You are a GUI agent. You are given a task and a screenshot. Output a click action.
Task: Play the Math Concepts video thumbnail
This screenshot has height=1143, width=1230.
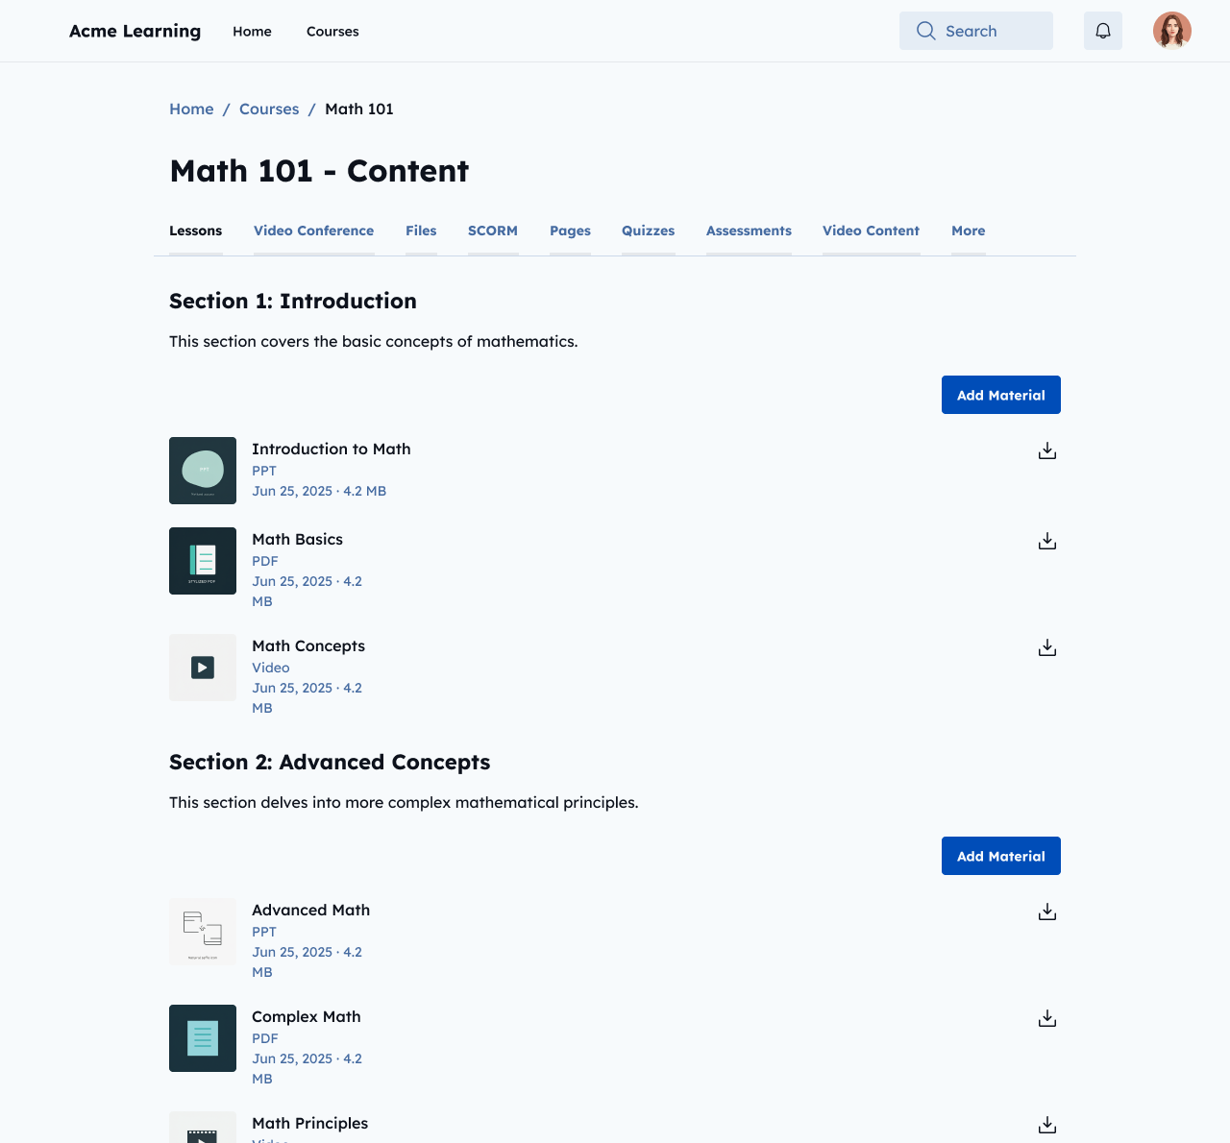[202, 667]
